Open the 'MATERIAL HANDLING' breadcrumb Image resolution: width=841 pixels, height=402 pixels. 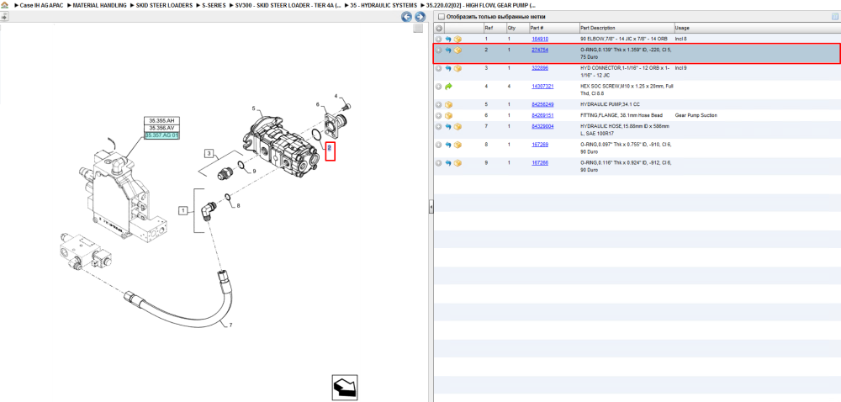(x=100, y=5)
